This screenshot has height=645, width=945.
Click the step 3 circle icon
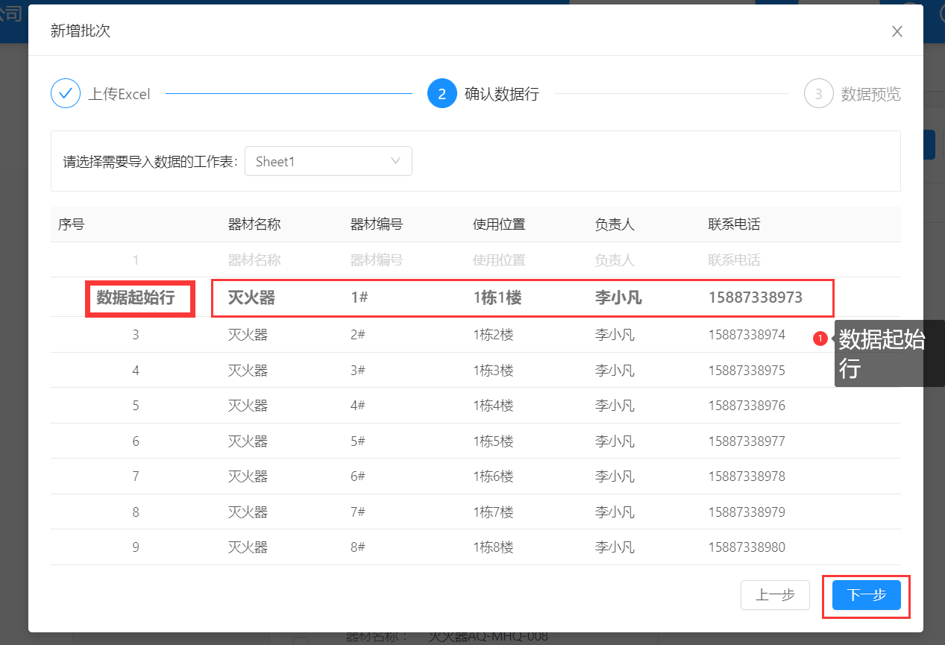coord(818,94)
